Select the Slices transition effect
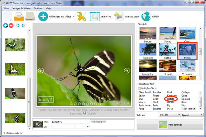Screen dimensions: 206x137 141,102
